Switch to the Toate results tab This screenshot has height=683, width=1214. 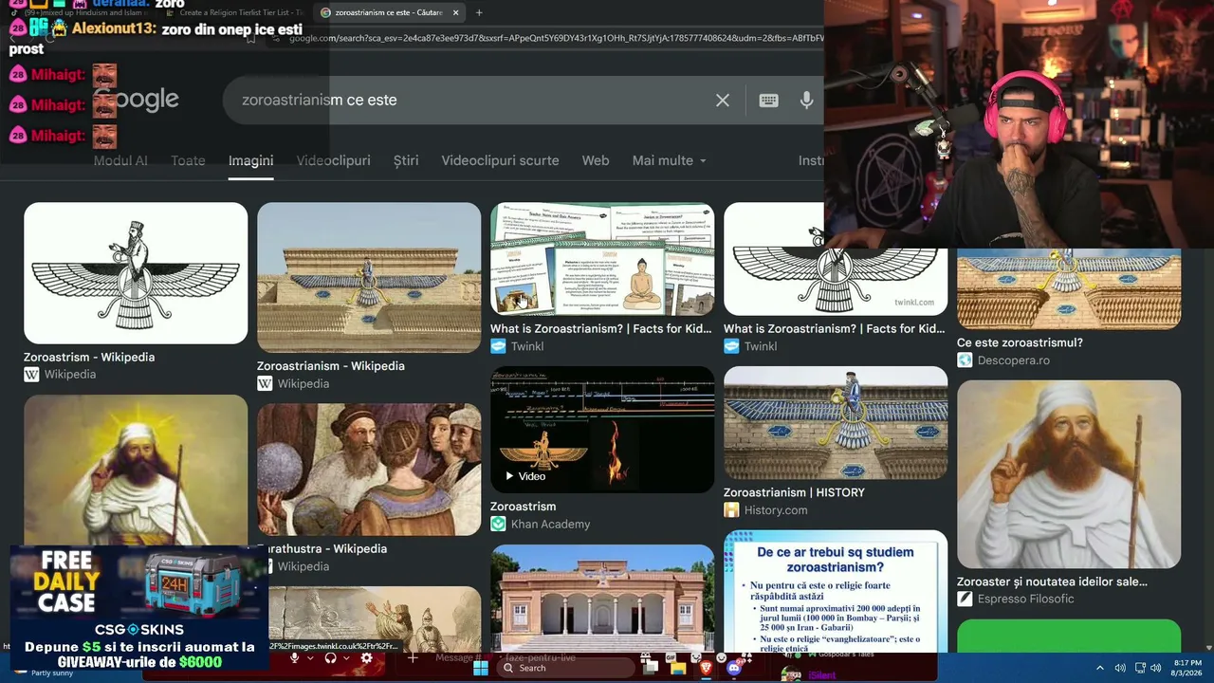point(188,160)
